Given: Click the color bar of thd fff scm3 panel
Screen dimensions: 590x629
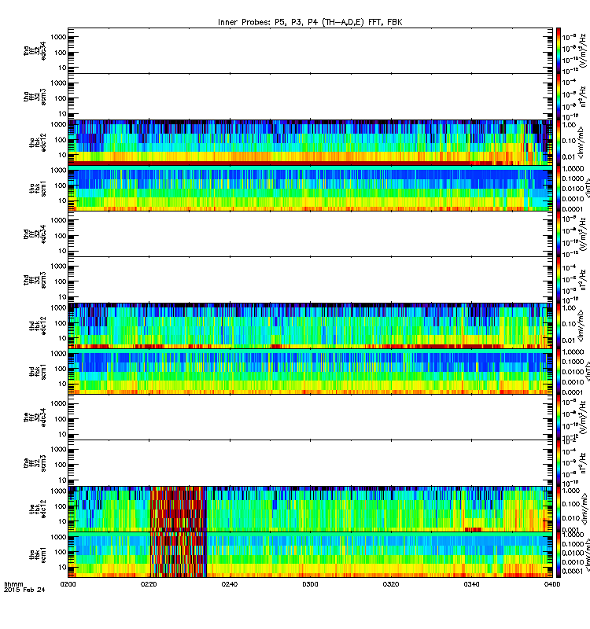Looking at the screenshot, I should [x=559, y=280].
